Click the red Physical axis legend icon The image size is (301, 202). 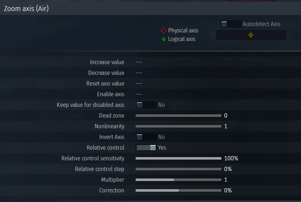pyautogui.click(x=164, y=31)
